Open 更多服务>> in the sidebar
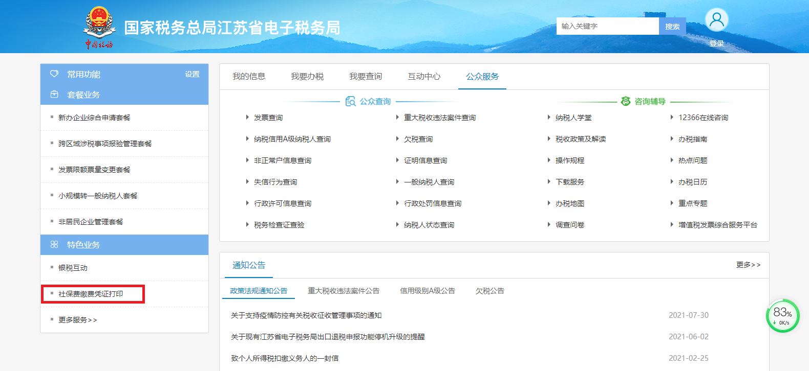The width and height of the screenshot is (809, 371). tap(77, 320)
